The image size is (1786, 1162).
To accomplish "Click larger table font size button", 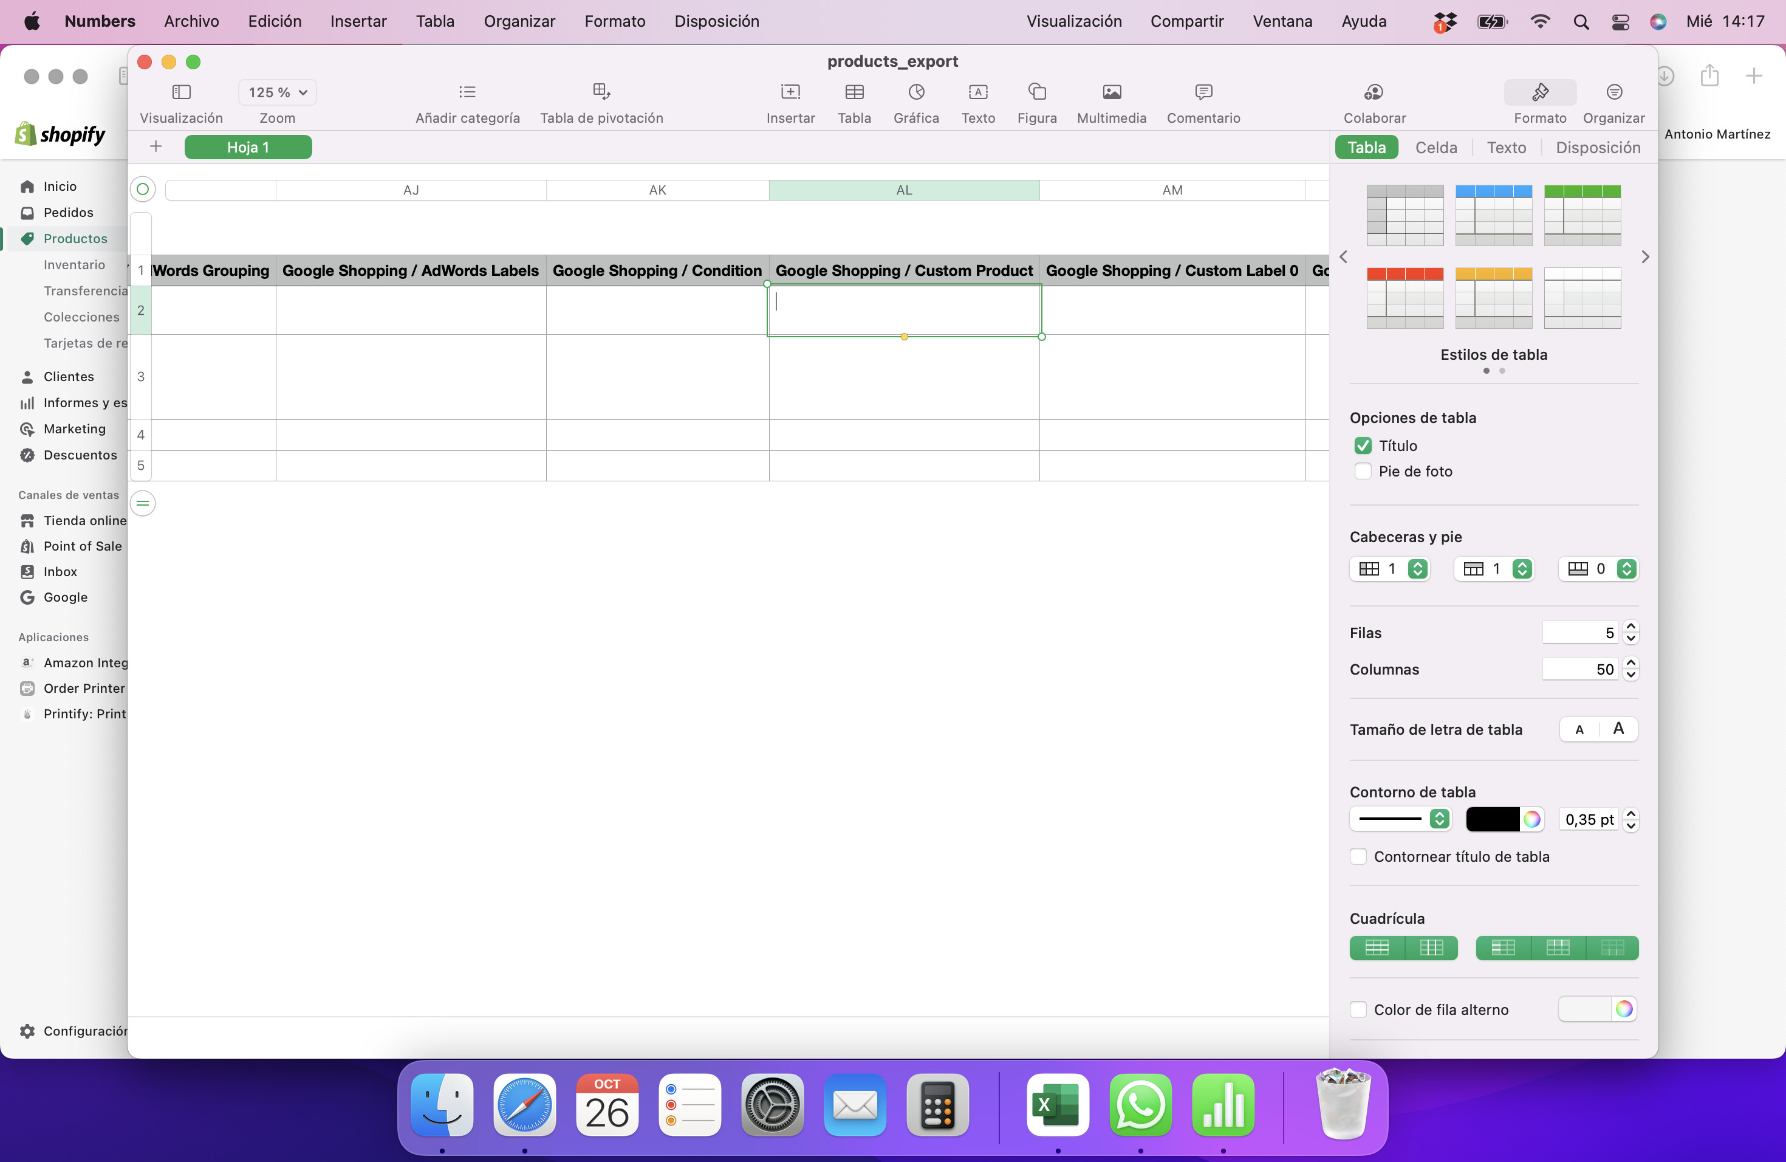I will [x=1619, y=729].
